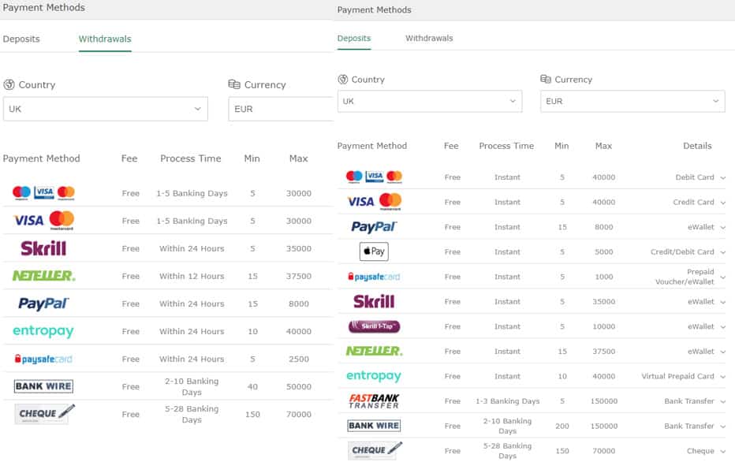Image resolution: width=735 pixels, height=473 pixels.
Task: Click Skrill 1-Tap logo in deposits
Action: 374,326
